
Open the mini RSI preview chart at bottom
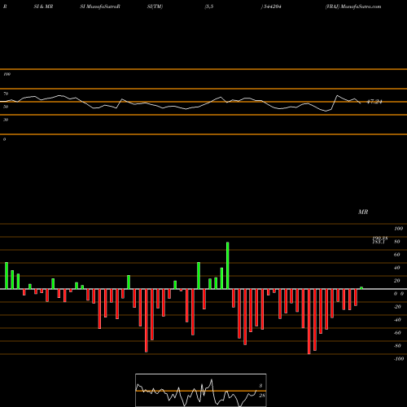201,390
